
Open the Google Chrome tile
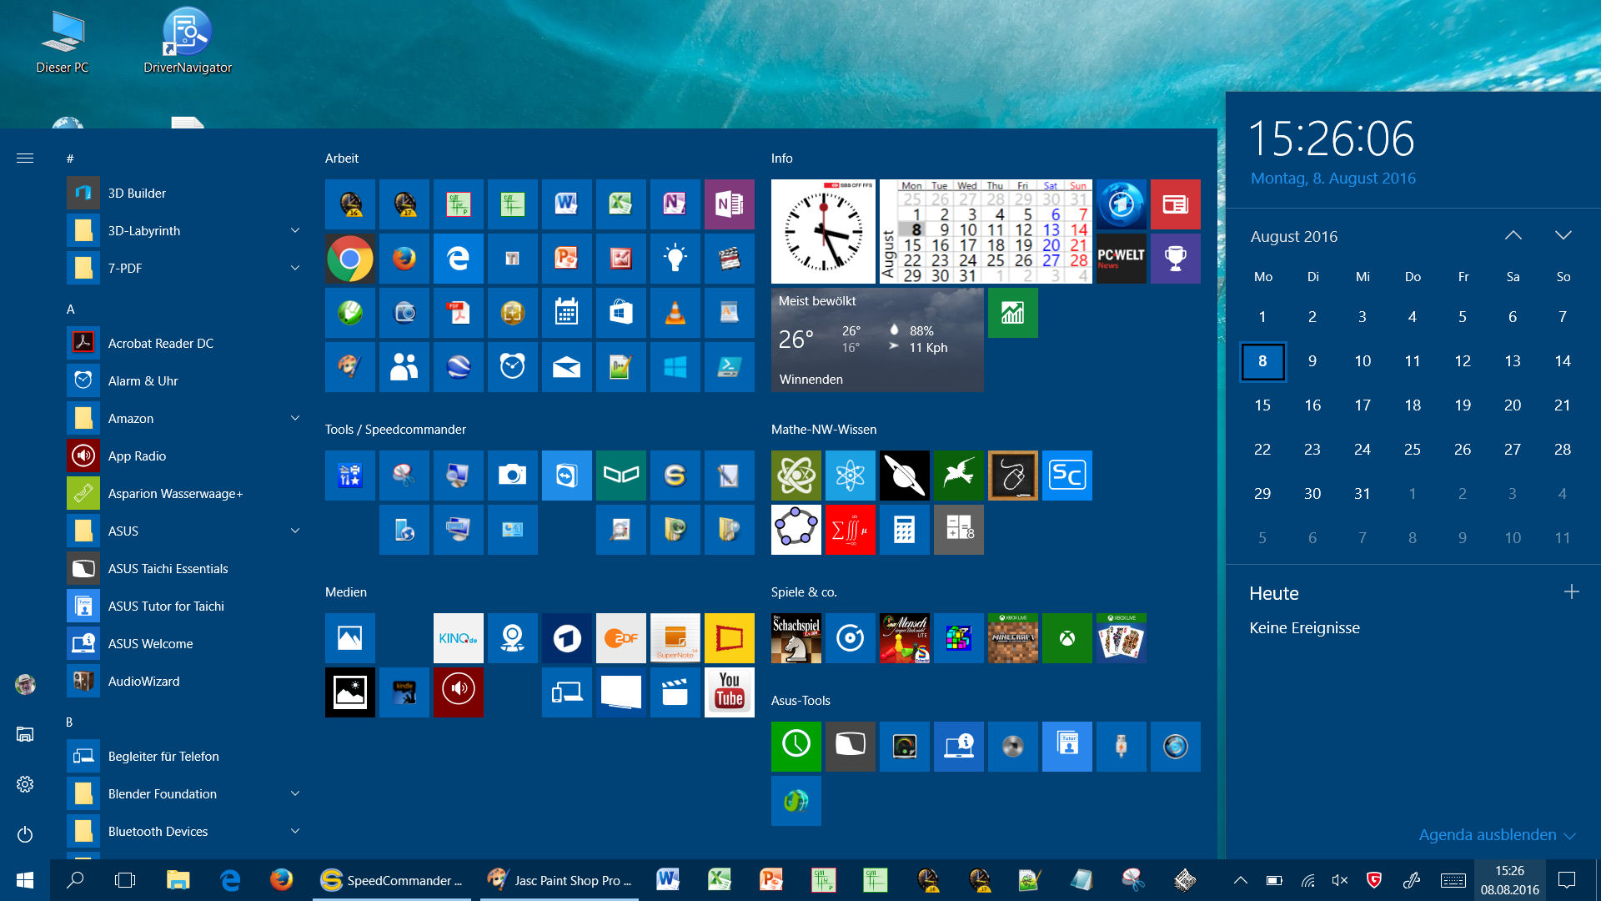[350, 259]
